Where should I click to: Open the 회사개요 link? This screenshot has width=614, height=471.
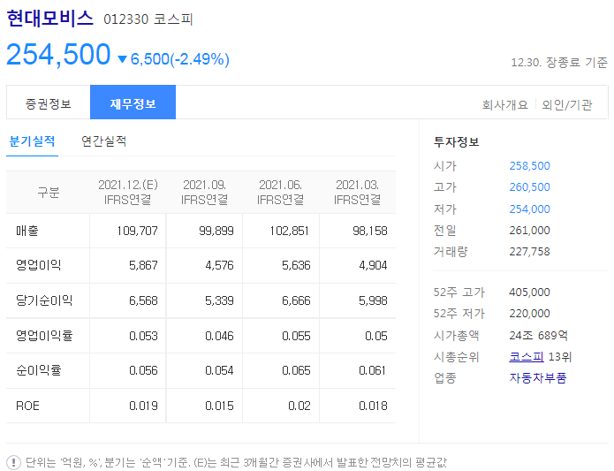pos(504,105)
